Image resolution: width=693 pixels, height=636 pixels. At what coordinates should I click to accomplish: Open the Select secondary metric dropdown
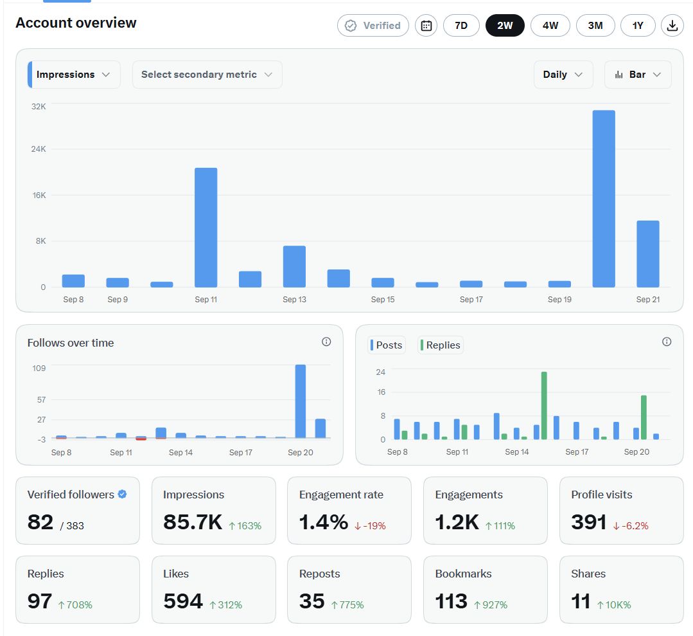207,75
